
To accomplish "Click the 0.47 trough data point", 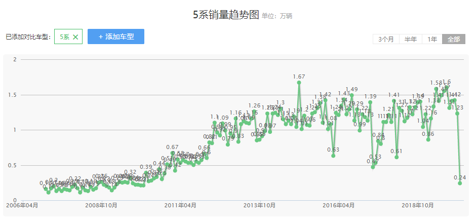I will [x=373, y=167].
